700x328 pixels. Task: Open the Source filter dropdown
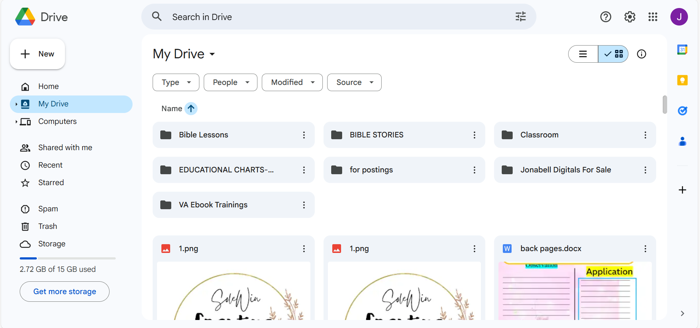354,82
